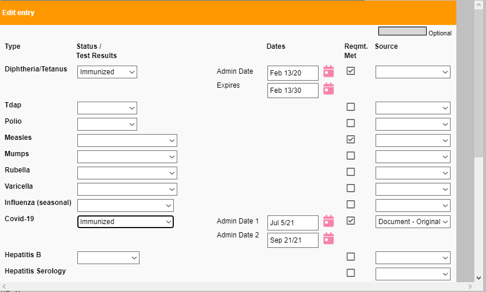Uncheck Diphtheria/Tetanus Reqmt. Met checkbox
This screenshot has height=292, width=486.
351,71
